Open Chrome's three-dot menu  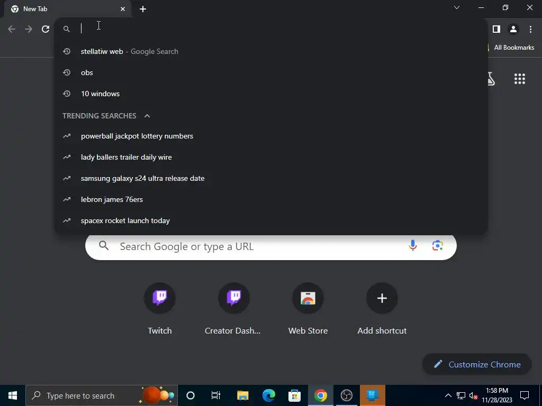click(530, 29)
